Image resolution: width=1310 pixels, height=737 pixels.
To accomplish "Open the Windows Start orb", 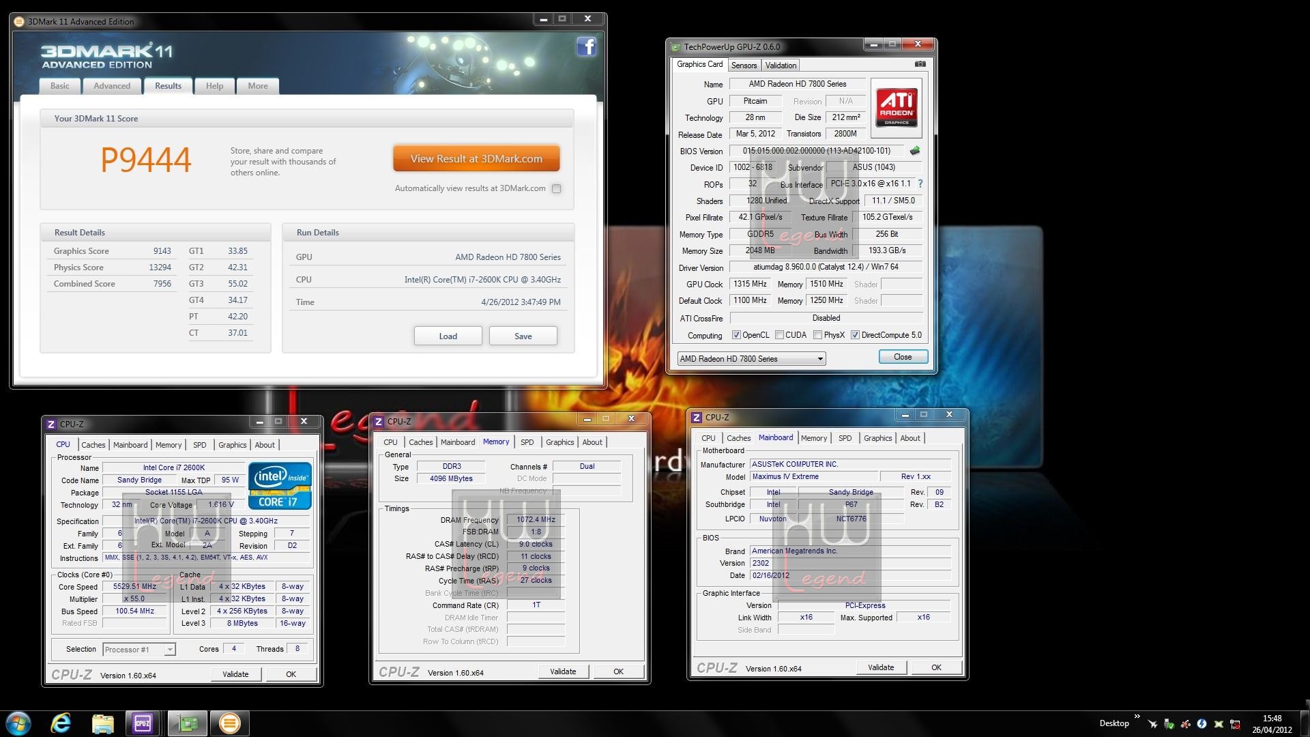I will coord(18,723).
